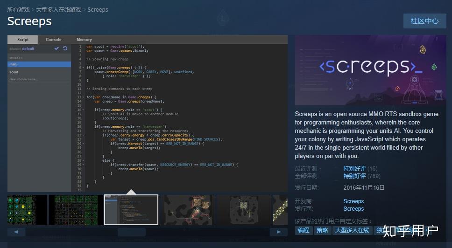Screen dimensions: 452x248
Task: Click the 'creep.moveTo(spawn);' code line
Action: pyautogui.click(x=138, y=169)
